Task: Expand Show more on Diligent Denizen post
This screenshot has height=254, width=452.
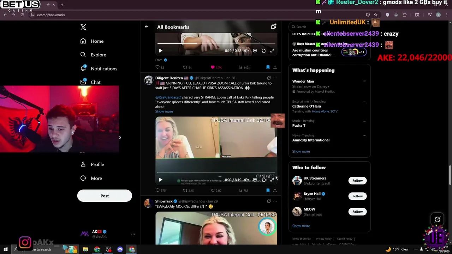Action: [x=164, y=111]
